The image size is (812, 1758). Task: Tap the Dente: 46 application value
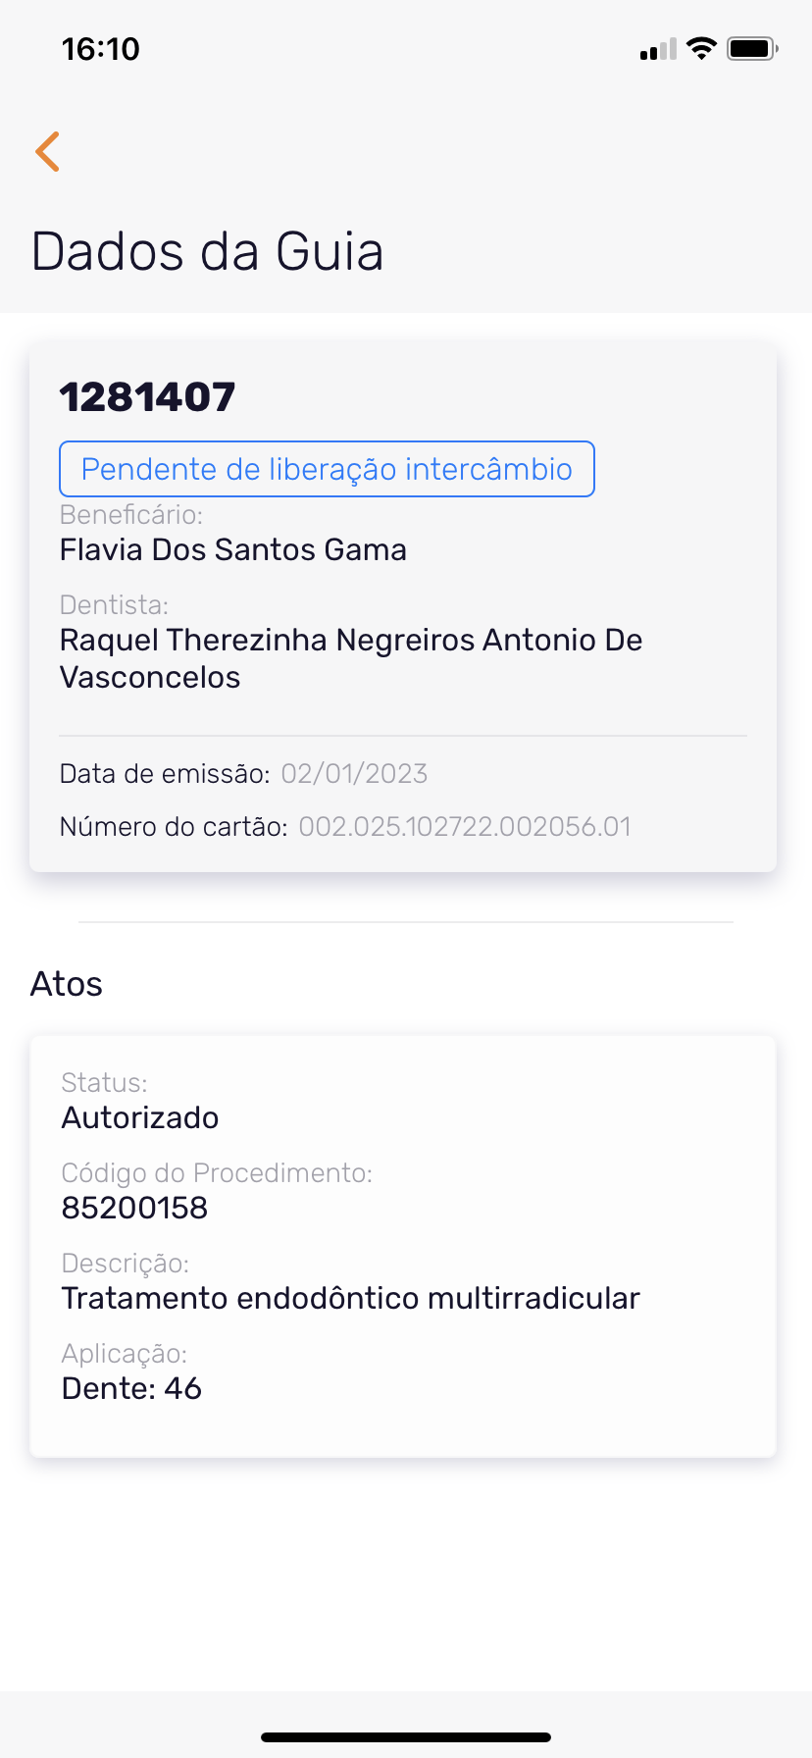tap(131, 1388)
